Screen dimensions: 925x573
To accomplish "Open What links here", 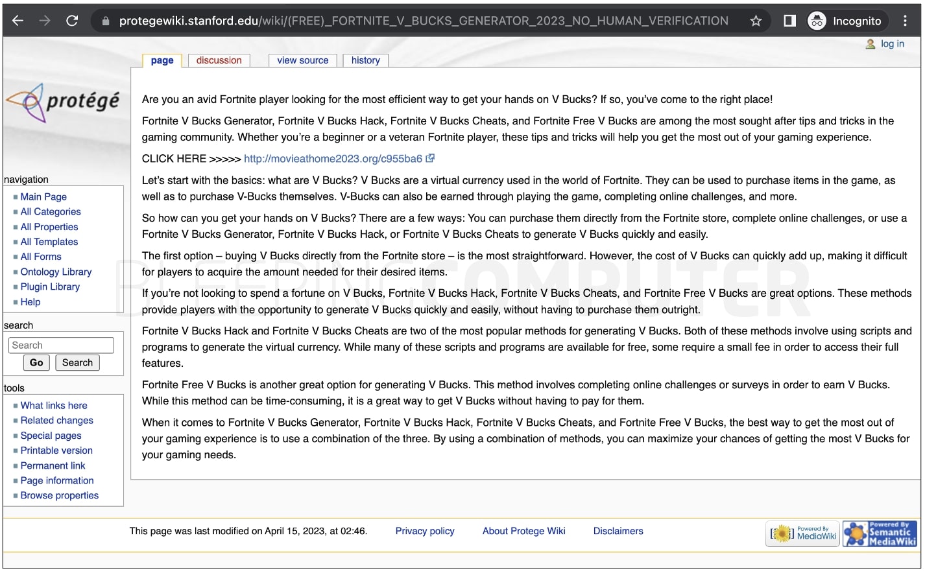I will [54, 405].
